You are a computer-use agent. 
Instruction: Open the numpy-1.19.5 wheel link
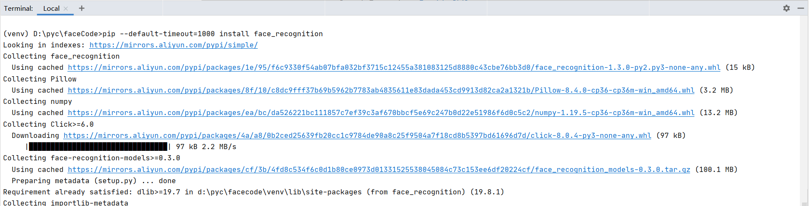tap(381, 113)
